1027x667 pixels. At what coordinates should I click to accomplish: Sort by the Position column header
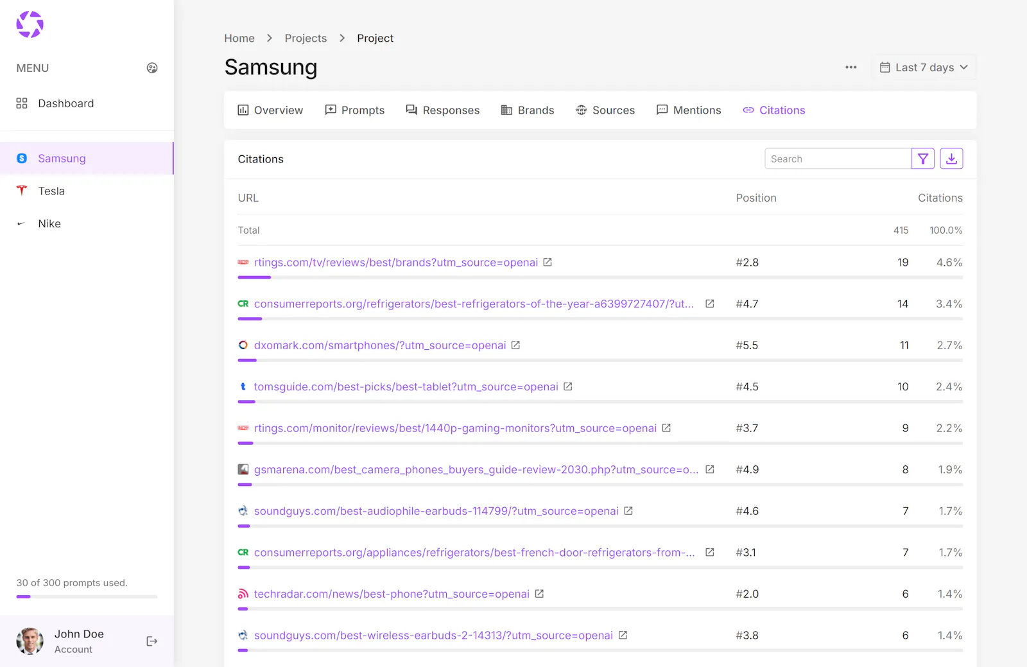(x=756, y=198)
